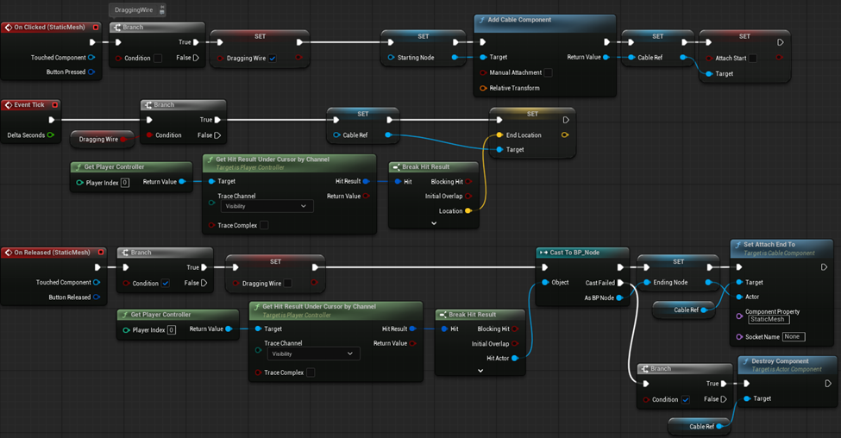Open Trace Channel dropdown on On Released hit result node

click(x=314, y=354)
